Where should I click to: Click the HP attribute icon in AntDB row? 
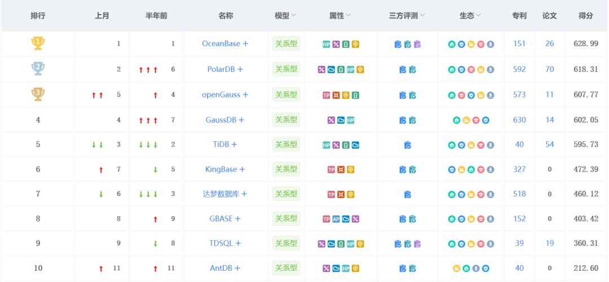[346, 268]
